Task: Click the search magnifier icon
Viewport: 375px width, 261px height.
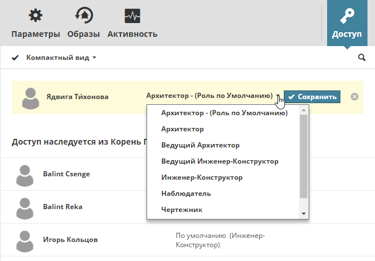Action: (x=362, y=58)
